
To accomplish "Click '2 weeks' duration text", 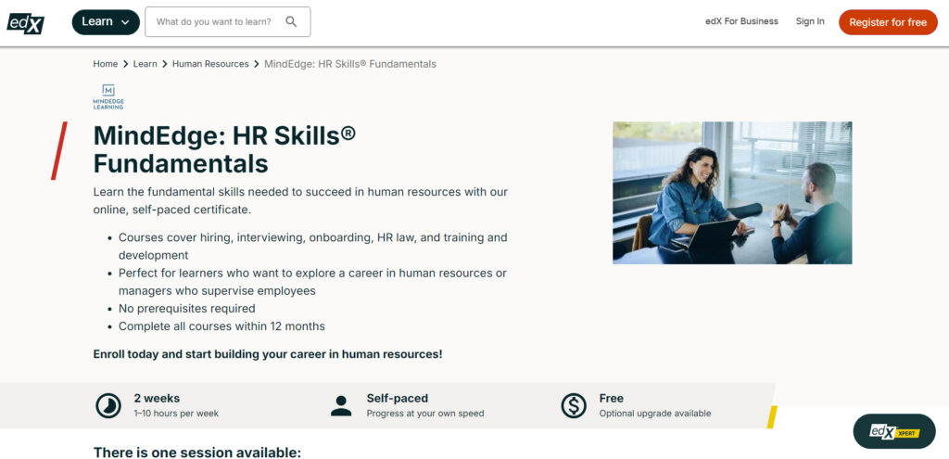I will tap(157, 399).
